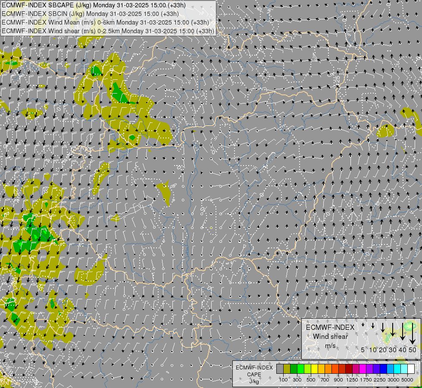The width and height of the screenshot is (422, 388).
Task: Choose the pure yellow CAPE swatch
Action: click(x=315, y=369)
